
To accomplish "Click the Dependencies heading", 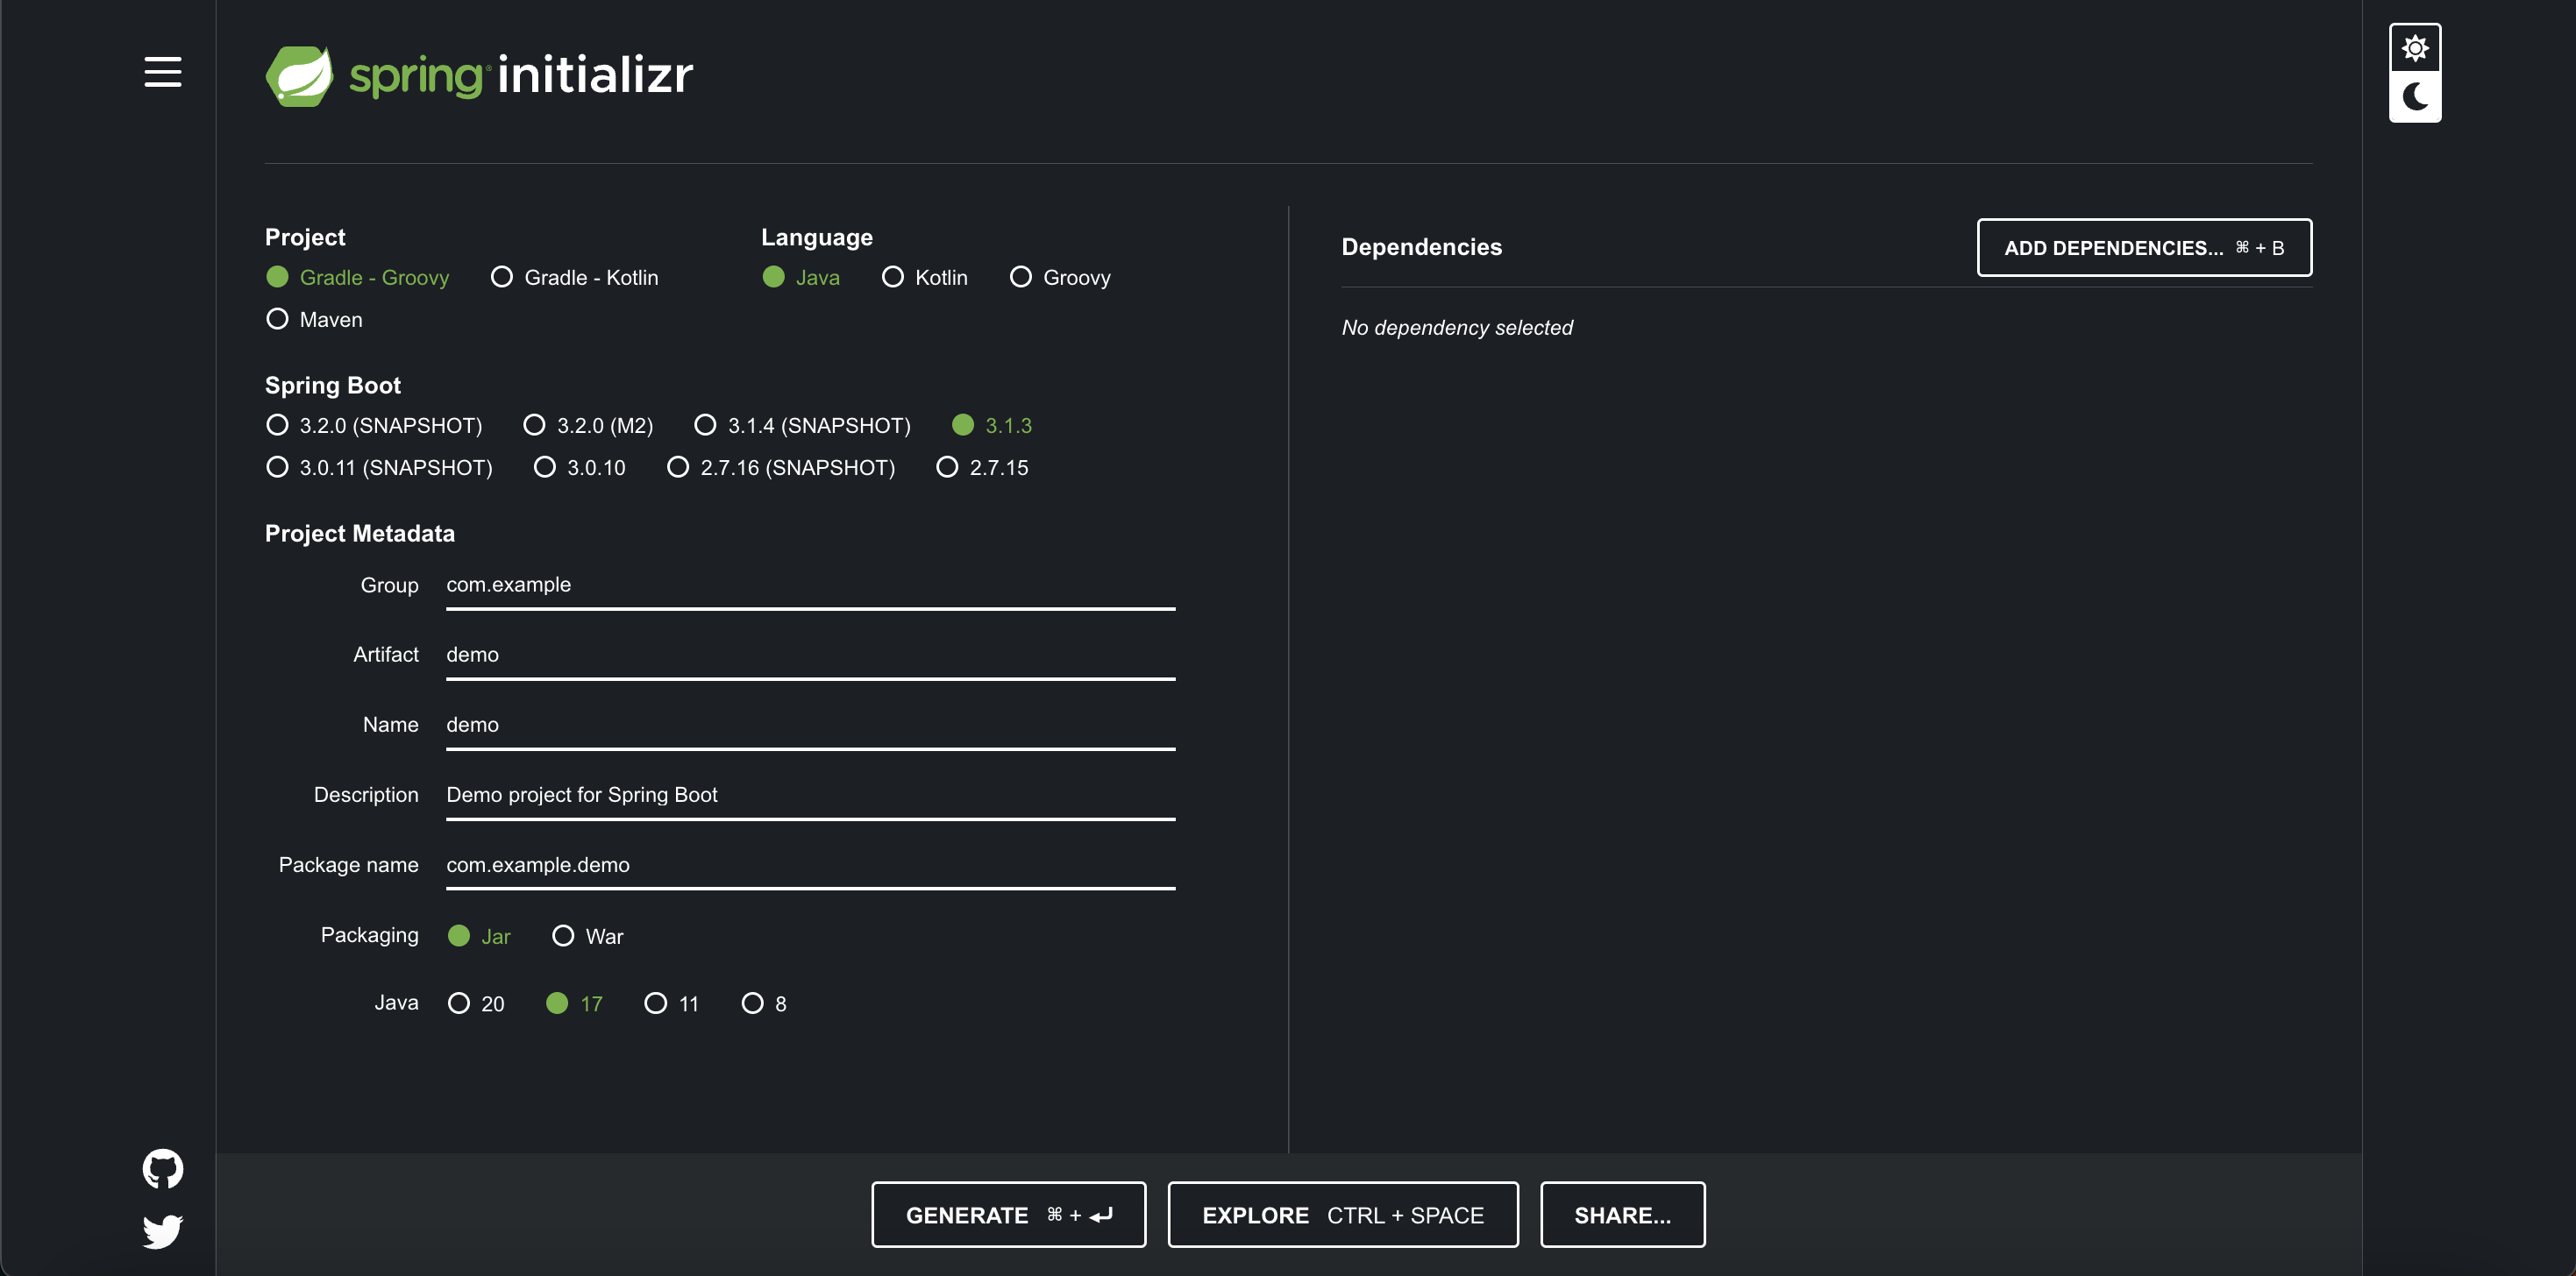I will pos(1421,247).
